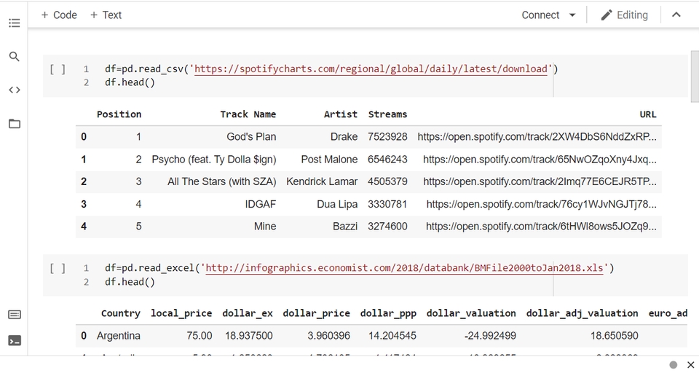Click the Track Name column header

[248, 114]
